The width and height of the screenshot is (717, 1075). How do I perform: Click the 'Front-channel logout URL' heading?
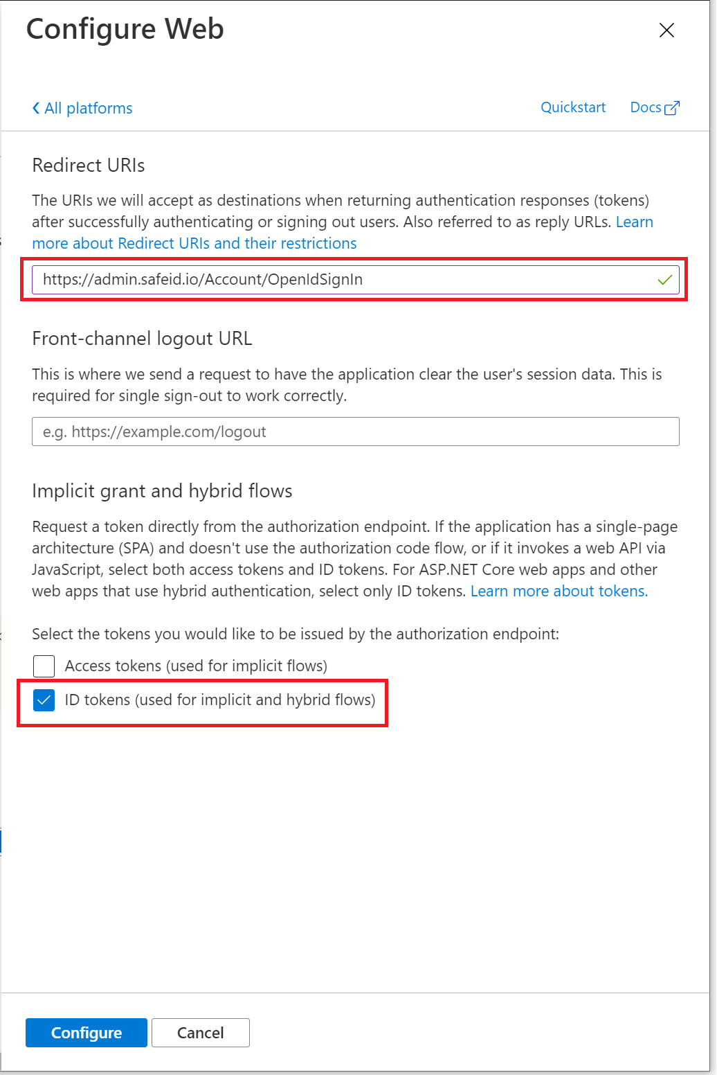[x=142, y=338]
